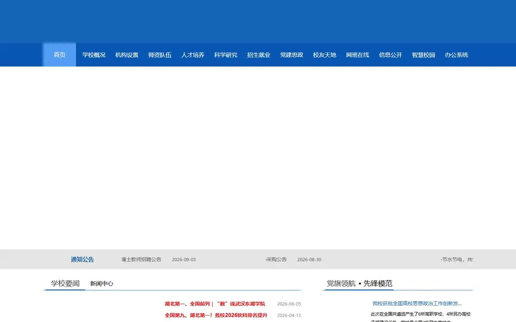
Task: Click date 2026-09-03 in notice bar
Action: point(184,260)
